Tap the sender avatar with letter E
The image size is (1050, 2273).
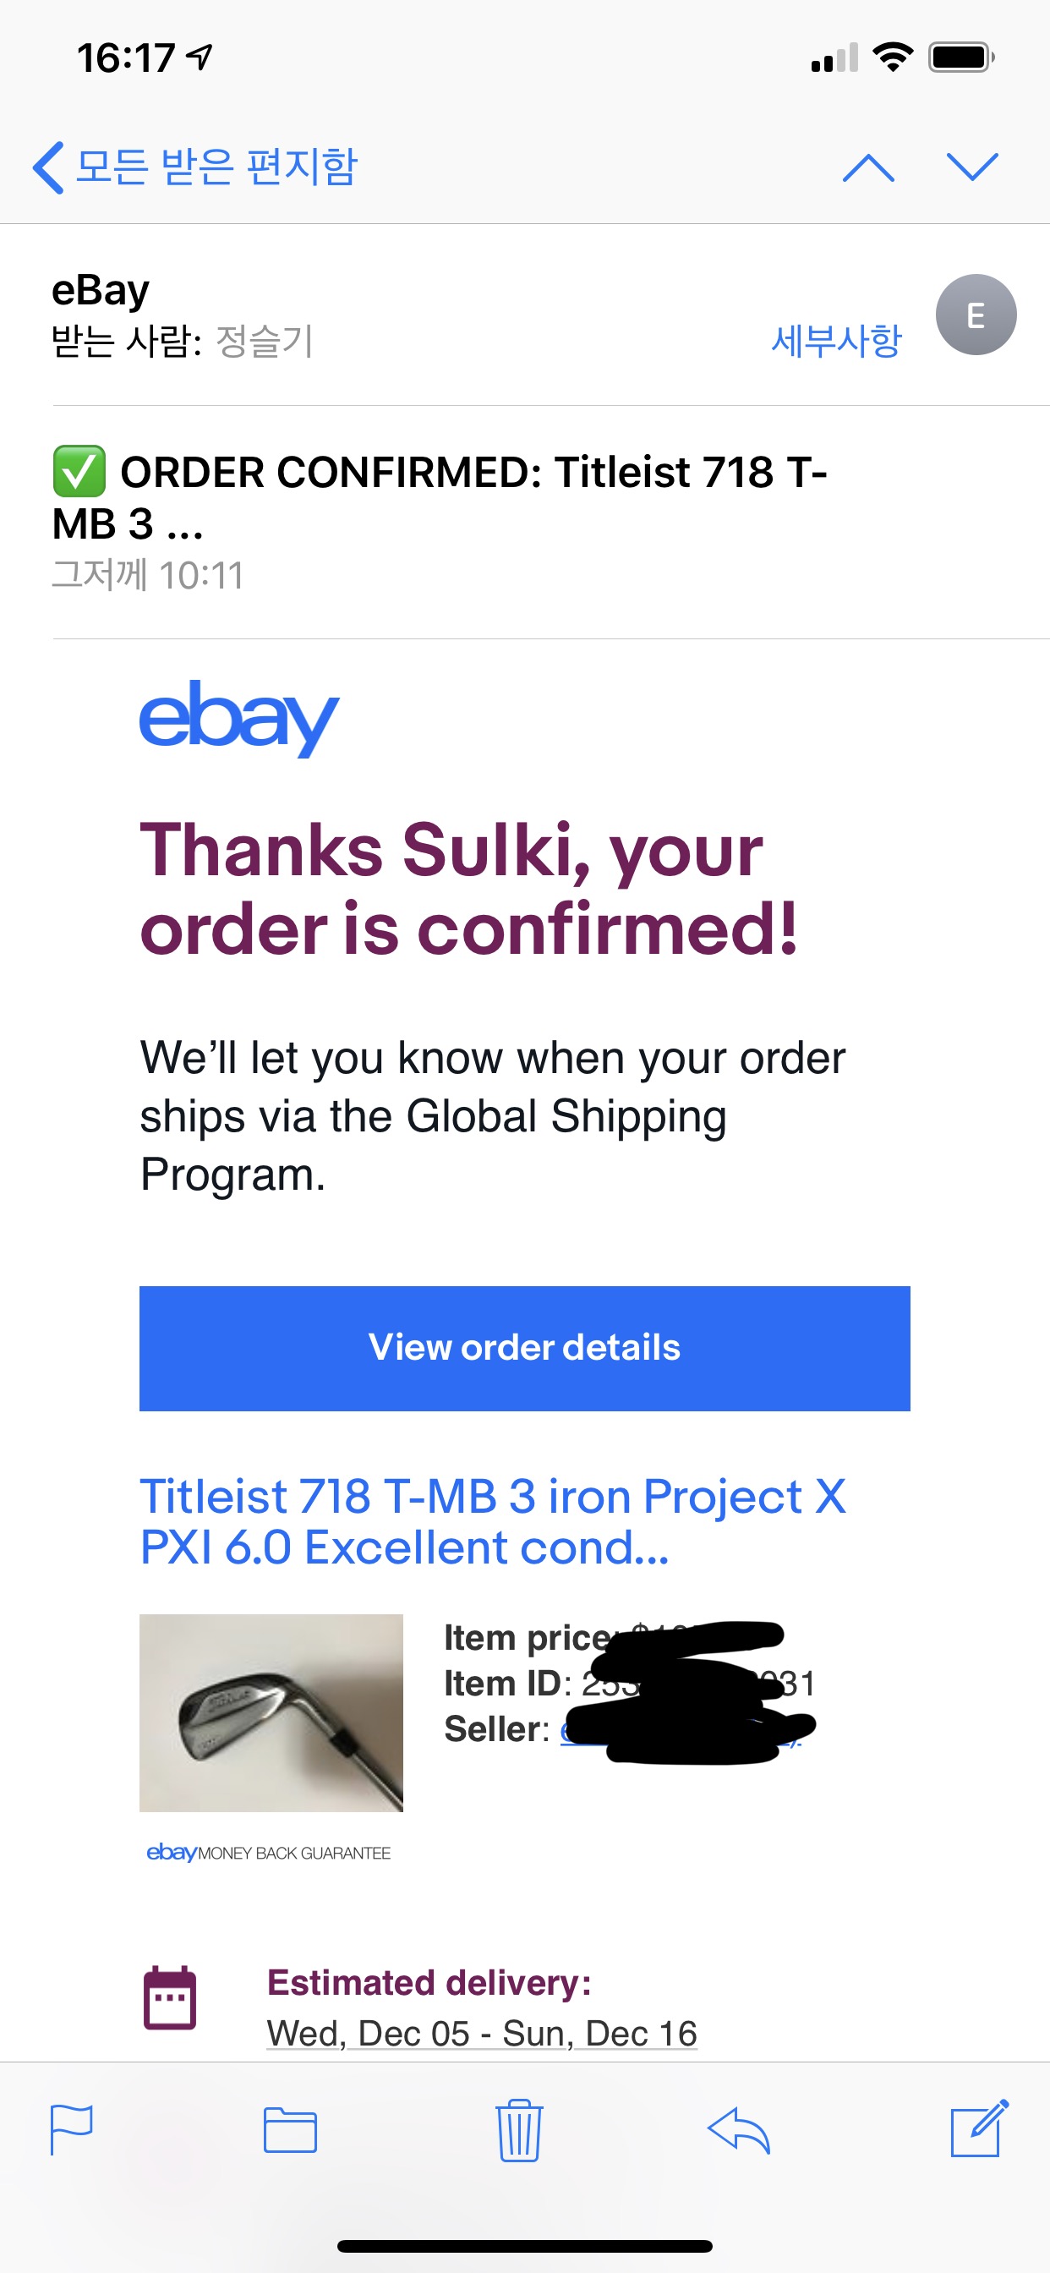[975, 315]
